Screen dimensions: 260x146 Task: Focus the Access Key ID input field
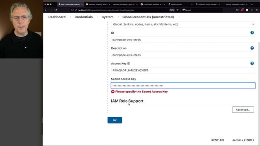(x=183, y=70)
